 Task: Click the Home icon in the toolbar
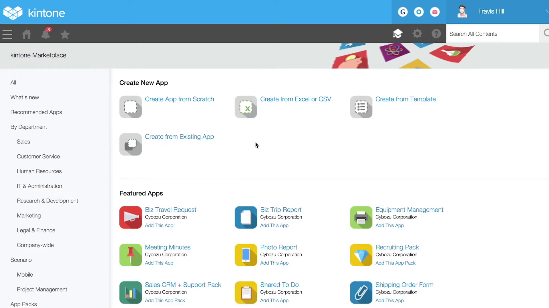pyautogui.click(x=26, y=34)
